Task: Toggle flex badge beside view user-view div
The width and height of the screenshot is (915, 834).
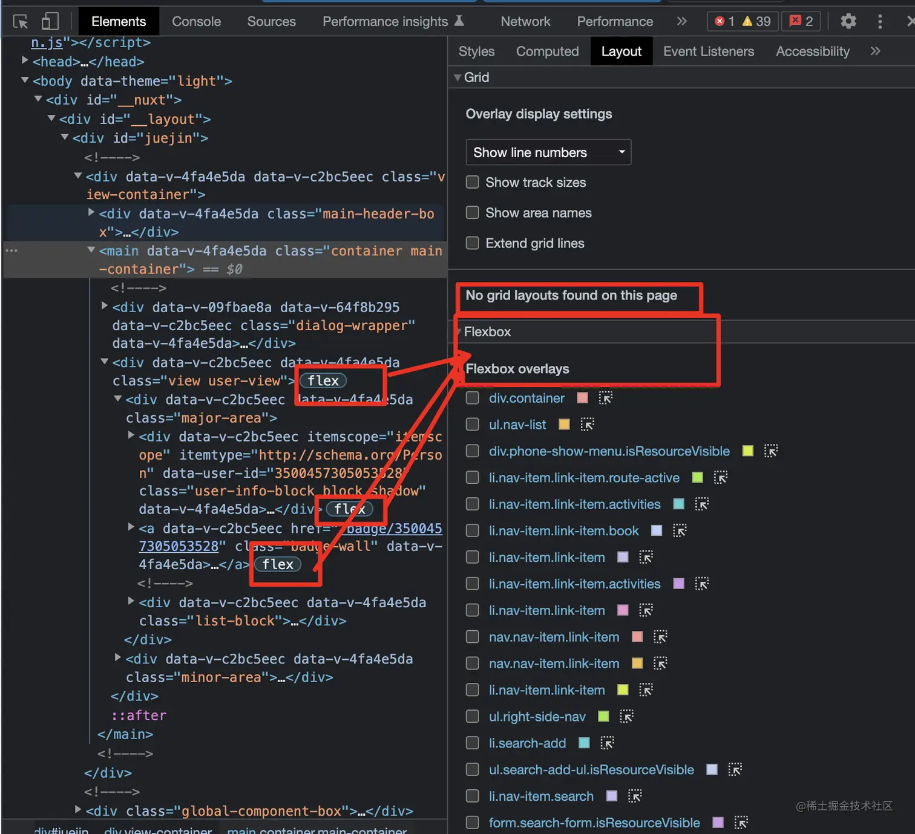Action: point(323,381)
